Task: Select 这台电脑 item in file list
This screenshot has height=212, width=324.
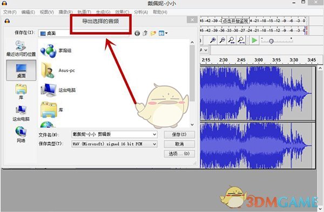Action: [x=58, y=90]
